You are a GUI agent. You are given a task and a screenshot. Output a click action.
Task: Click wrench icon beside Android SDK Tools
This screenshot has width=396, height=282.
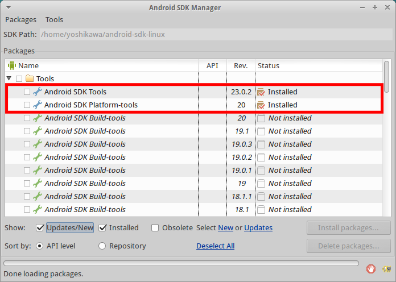(x=38, y=92)
